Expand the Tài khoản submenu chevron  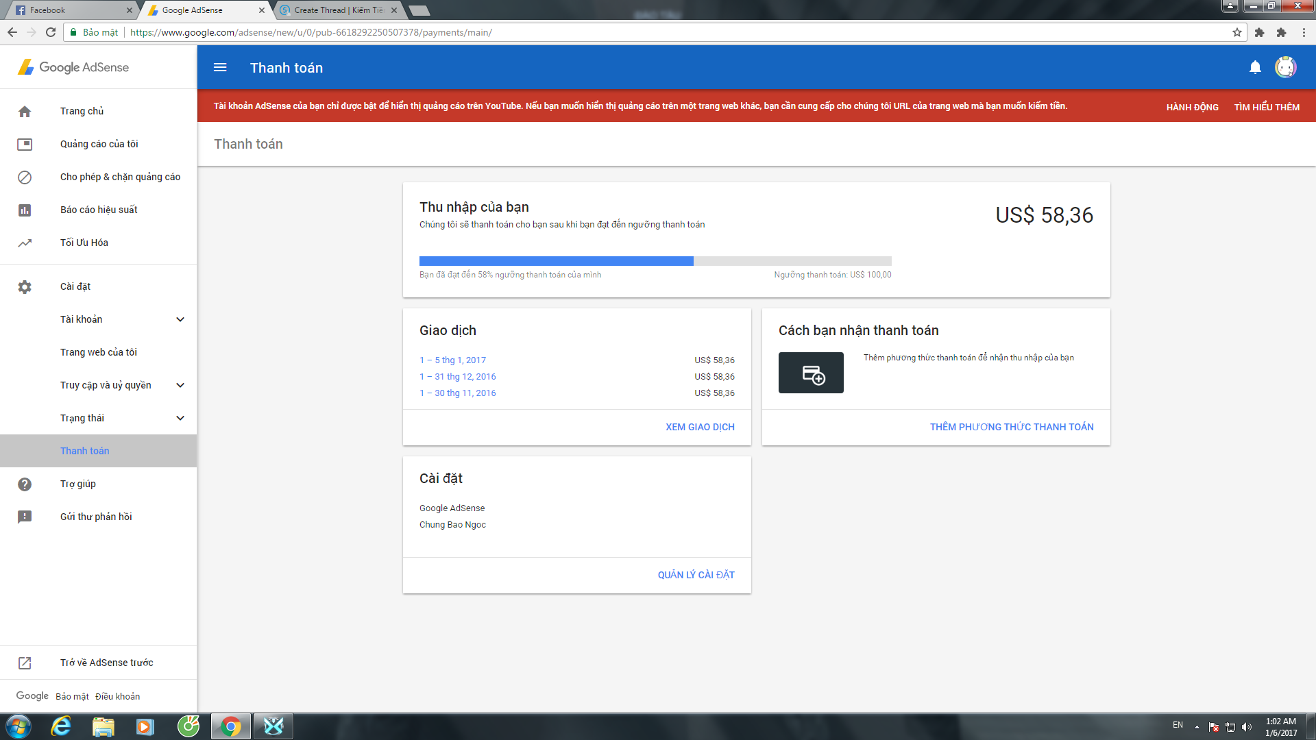(x=180, y=319)
